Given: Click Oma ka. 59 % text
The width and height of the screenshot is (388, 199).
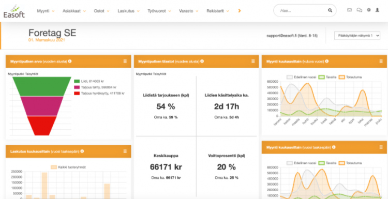Looking at the screenshot, I should [166, 117].
